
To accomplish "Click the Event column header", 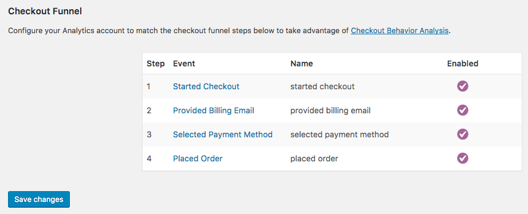I will click(x=184, y=64).
